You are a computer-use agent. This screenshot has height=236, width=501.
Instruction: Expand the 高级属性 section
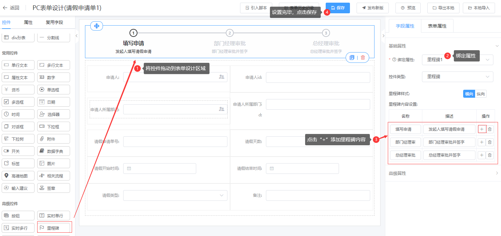[x=497, y=173]
